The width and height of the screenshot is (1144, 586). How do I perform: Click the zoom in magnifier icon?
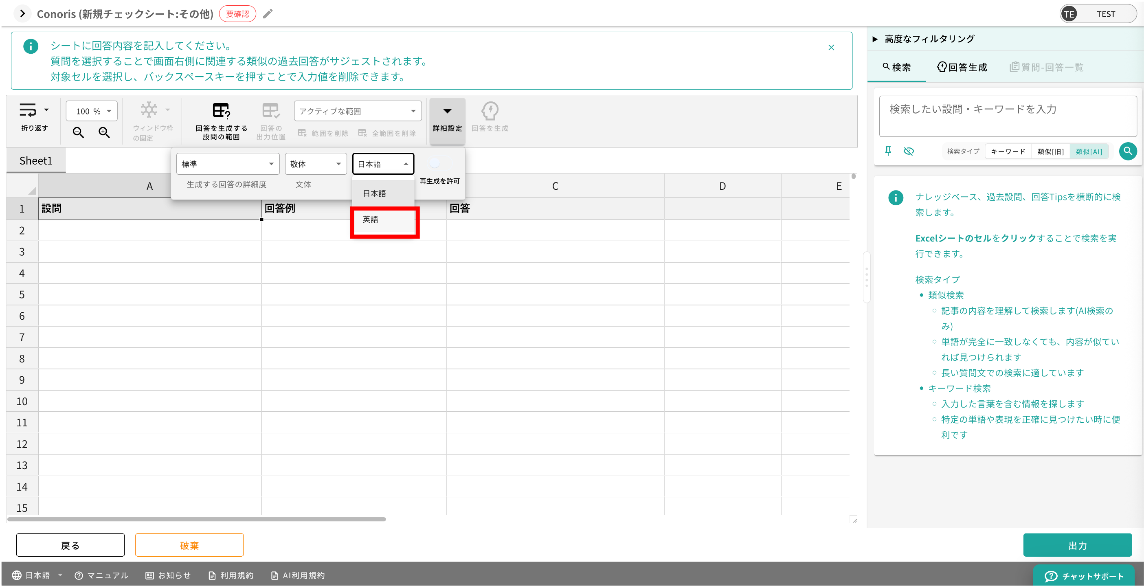[x=104, y=132]
